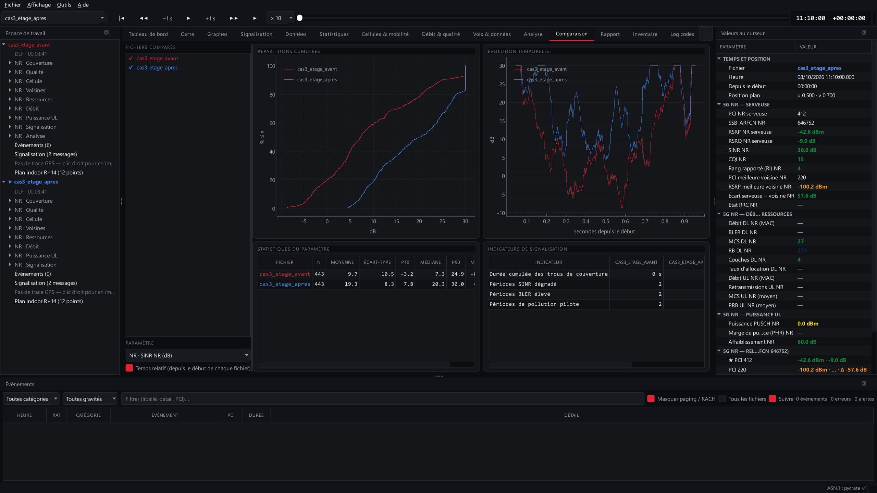877x493 pixels.
Task: Open the × 10 speed dropdown
Action: [x=281, y=18]
